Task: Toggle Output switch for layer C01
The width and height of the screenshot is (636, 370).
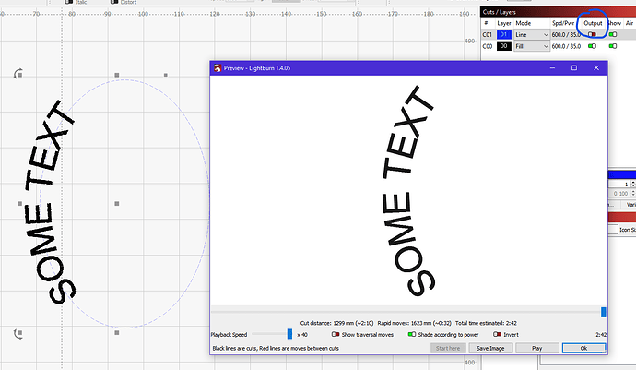Action: [x=592, y=34]
